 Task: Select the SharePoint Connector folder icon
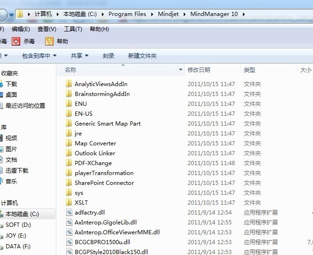(x=69, y=183)
